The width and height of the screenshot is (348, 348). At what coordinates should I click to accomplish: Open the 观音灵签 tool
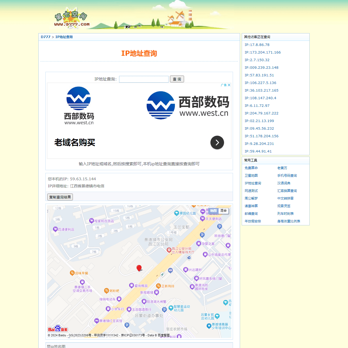click(x=284, y=206)
